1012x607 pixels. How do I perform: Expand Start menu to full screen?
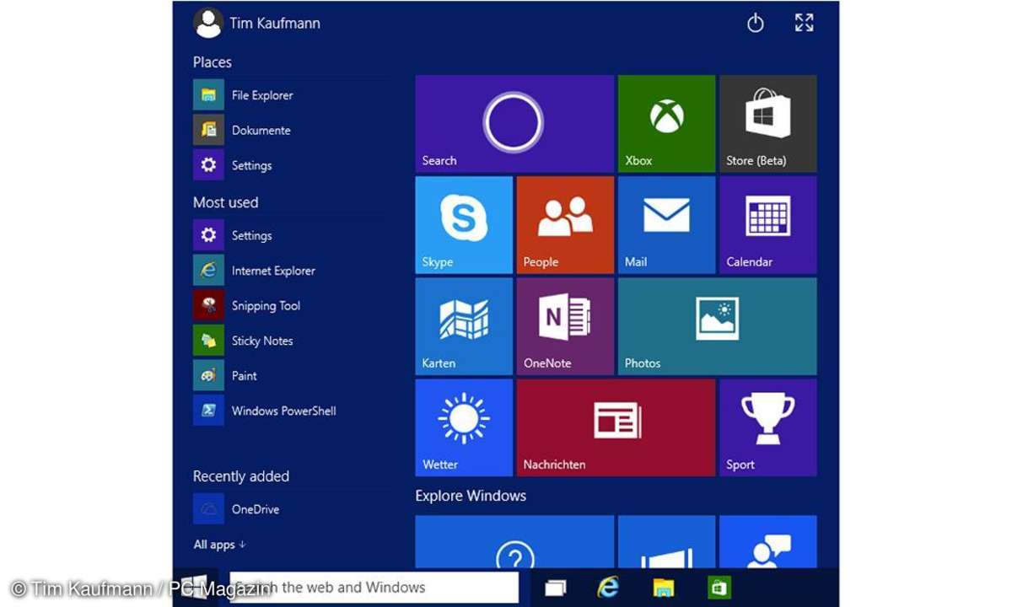805,23
